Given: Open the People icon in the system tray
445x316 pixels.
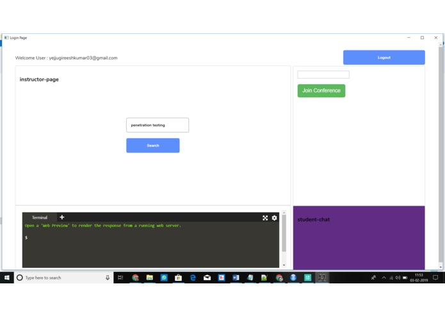Looking at the screenshot, I should [x=374, y=278].
